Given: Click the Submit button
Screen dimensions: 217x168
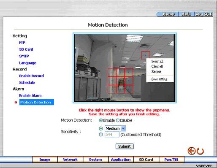Looking at the screenshot, I should point(125,146).
